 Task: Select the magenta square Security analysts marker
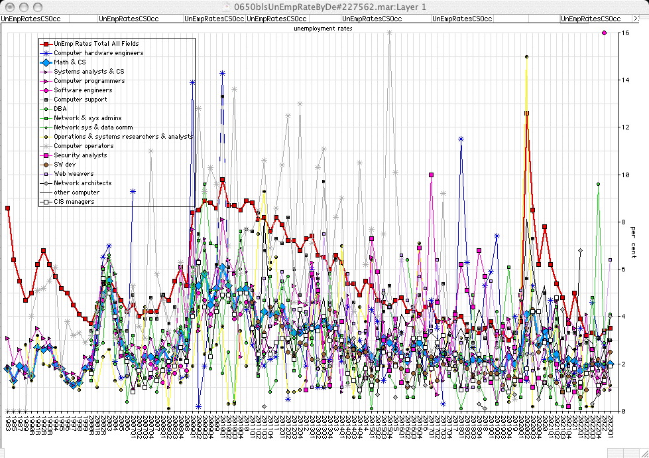[46, 155]
